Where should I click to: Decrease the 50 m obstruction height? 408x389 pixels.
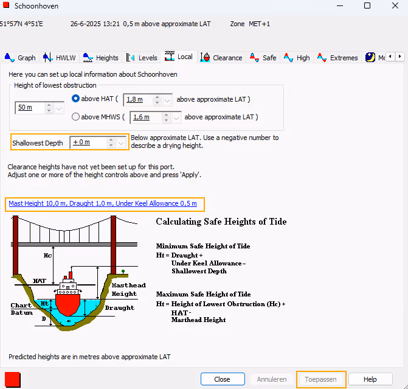click(49, 110)
